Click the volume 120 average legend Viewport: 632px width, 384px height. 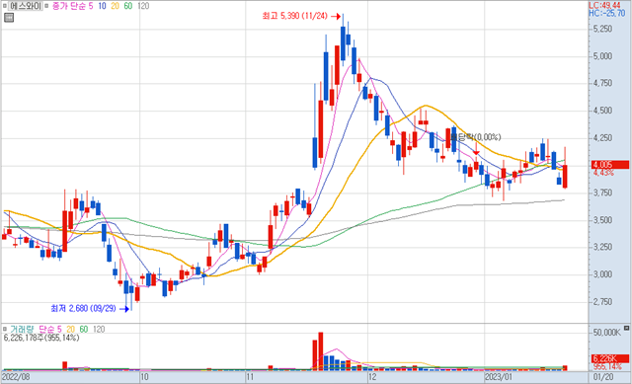pyautogui.click(x=99, y=330)
